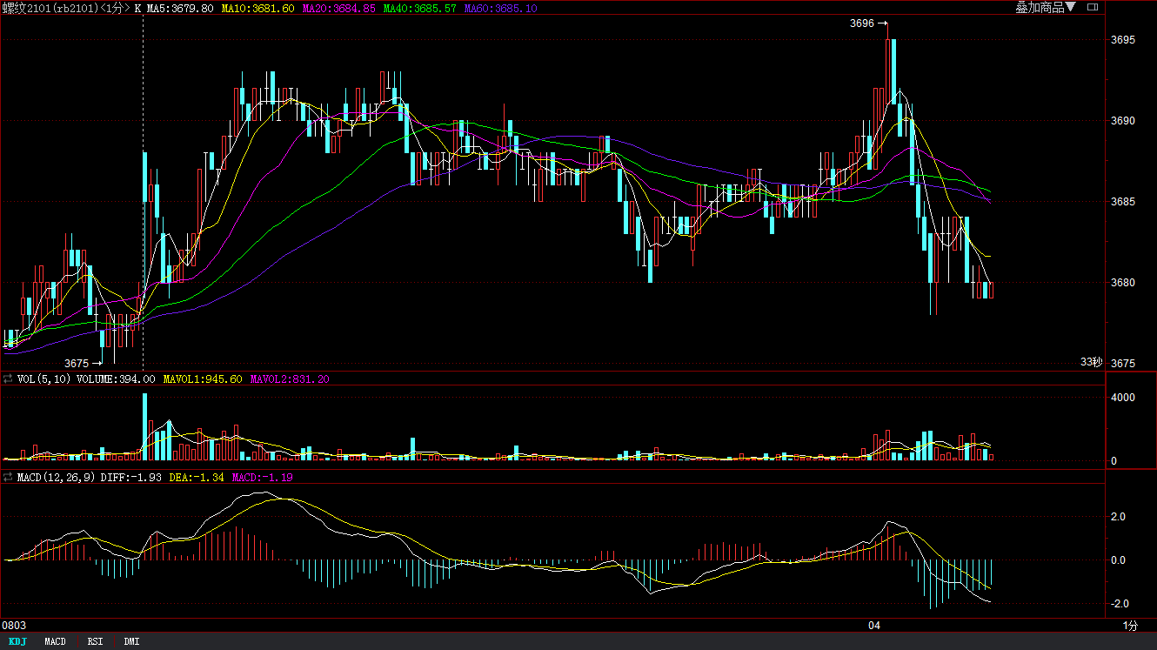Click the green MA40:3685.57 legend
This screenshot has height=650, width=1157.
[x=419, y=8]
